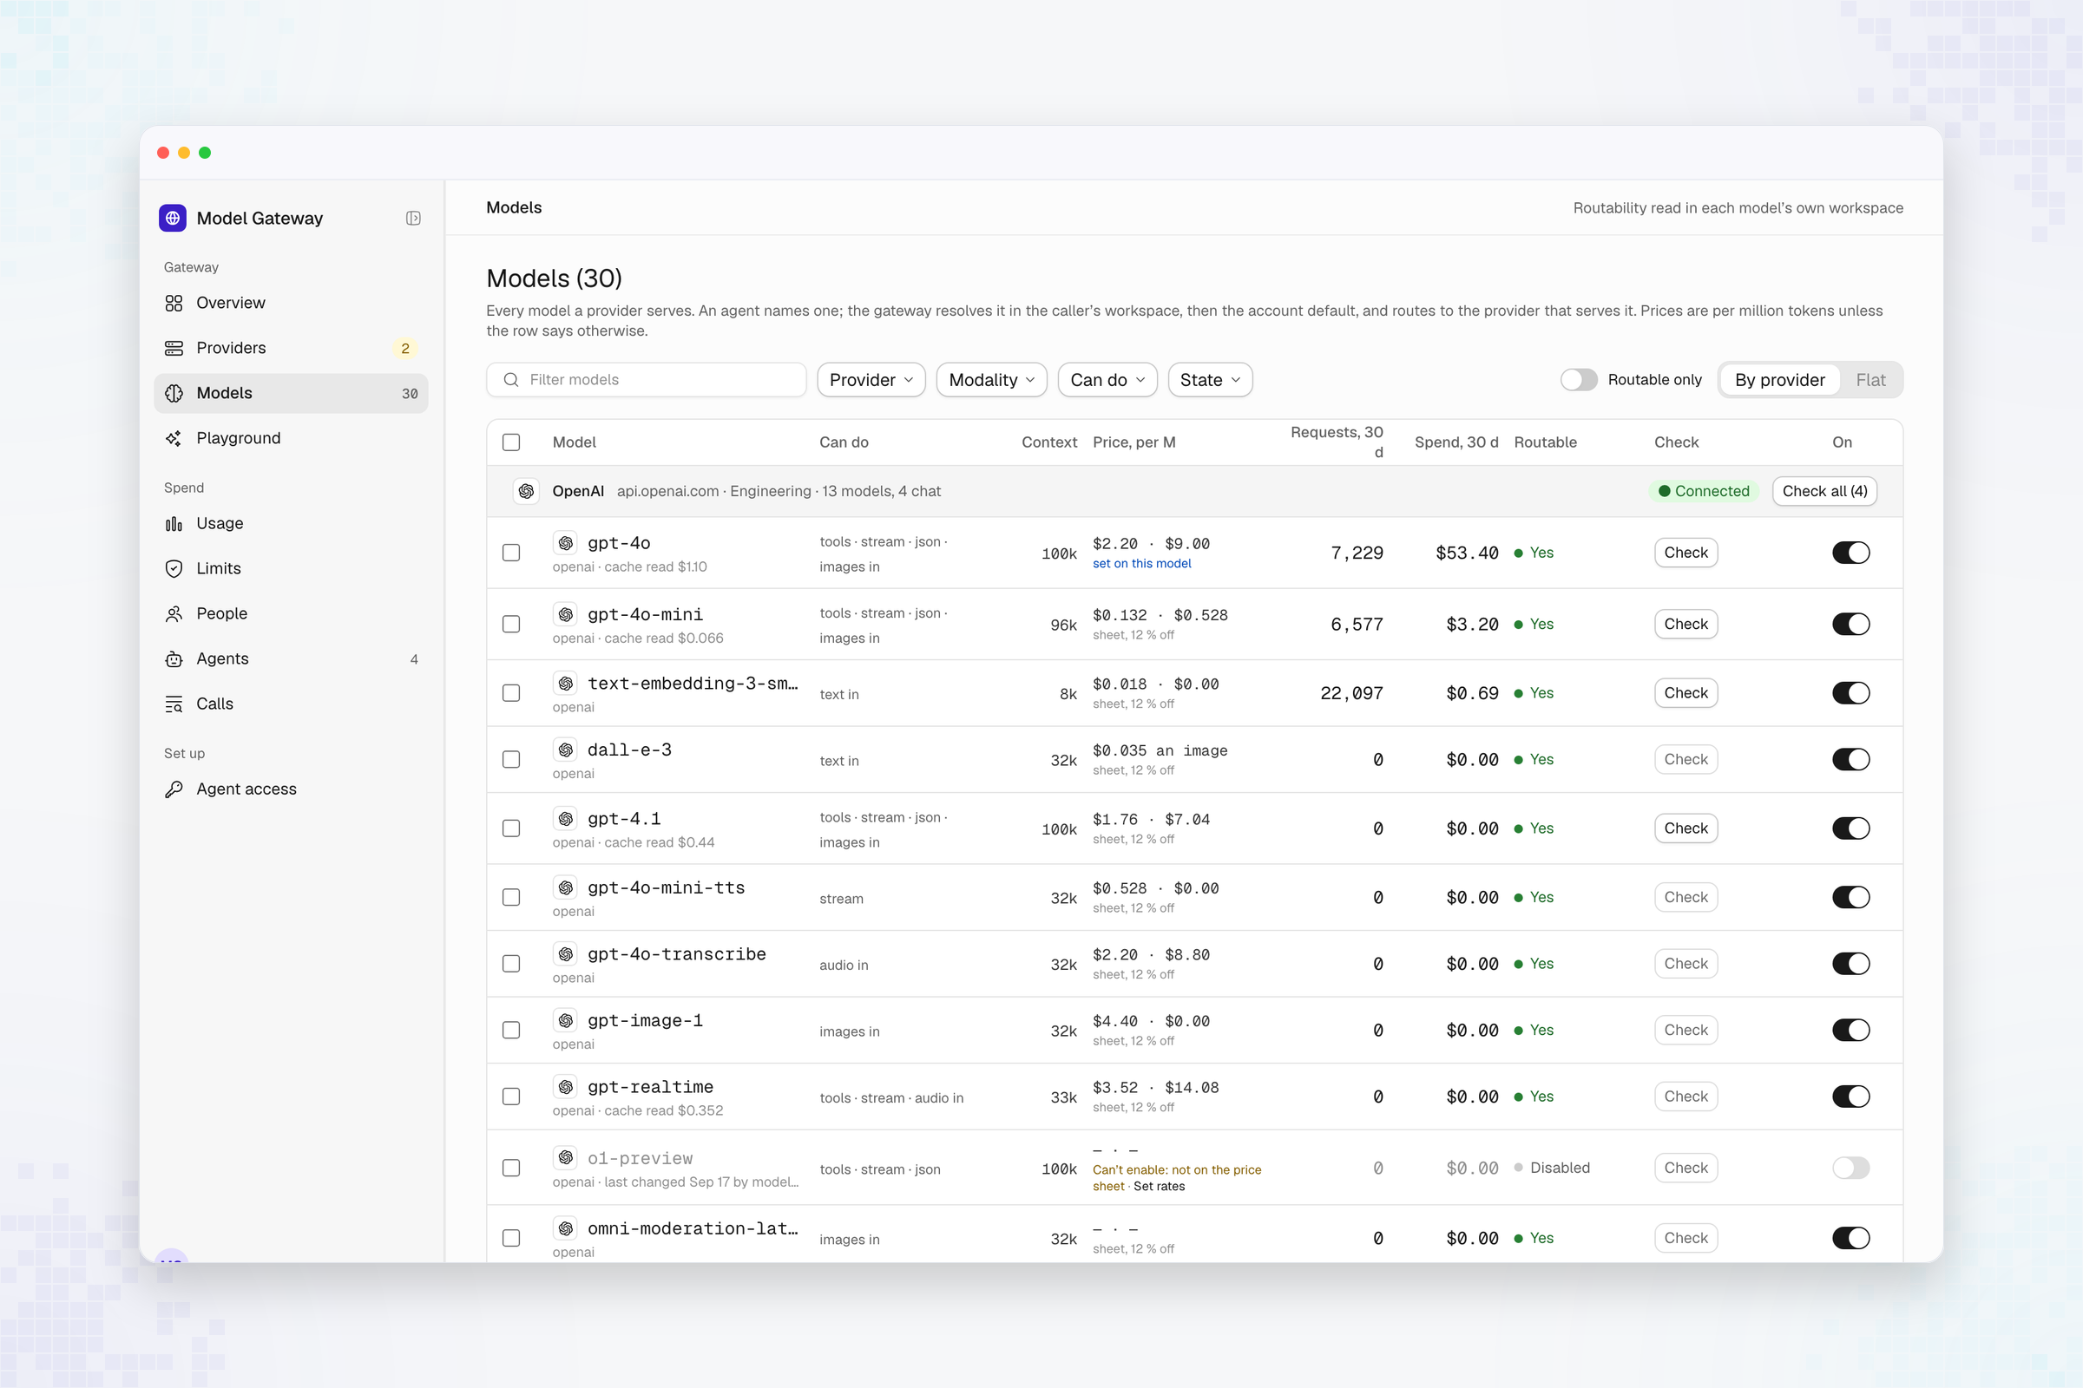This screenshot has width=2083, height=1388.
Task: Select the By provider view tab
Action: 1780,381
